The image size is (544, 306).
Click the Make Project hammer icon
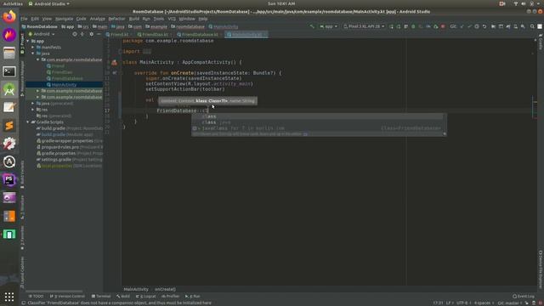pyautogui.click(x=312, y=26)
